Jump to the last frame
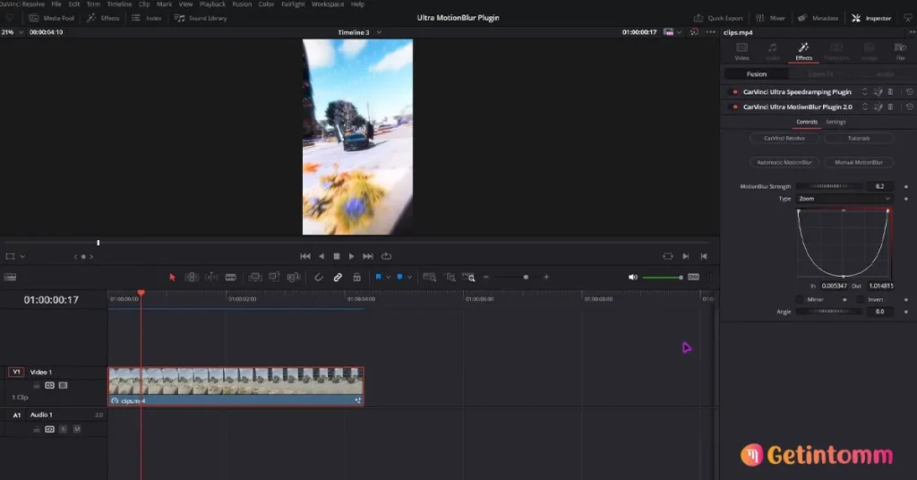This screenshot has height=480, width=917. (368, 256)
